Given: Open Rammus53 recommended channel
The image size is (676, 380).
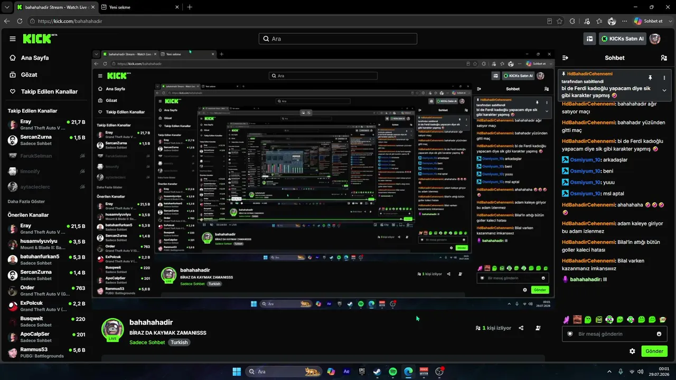Looking at the screenshot, I should click(x=46, y=352).
